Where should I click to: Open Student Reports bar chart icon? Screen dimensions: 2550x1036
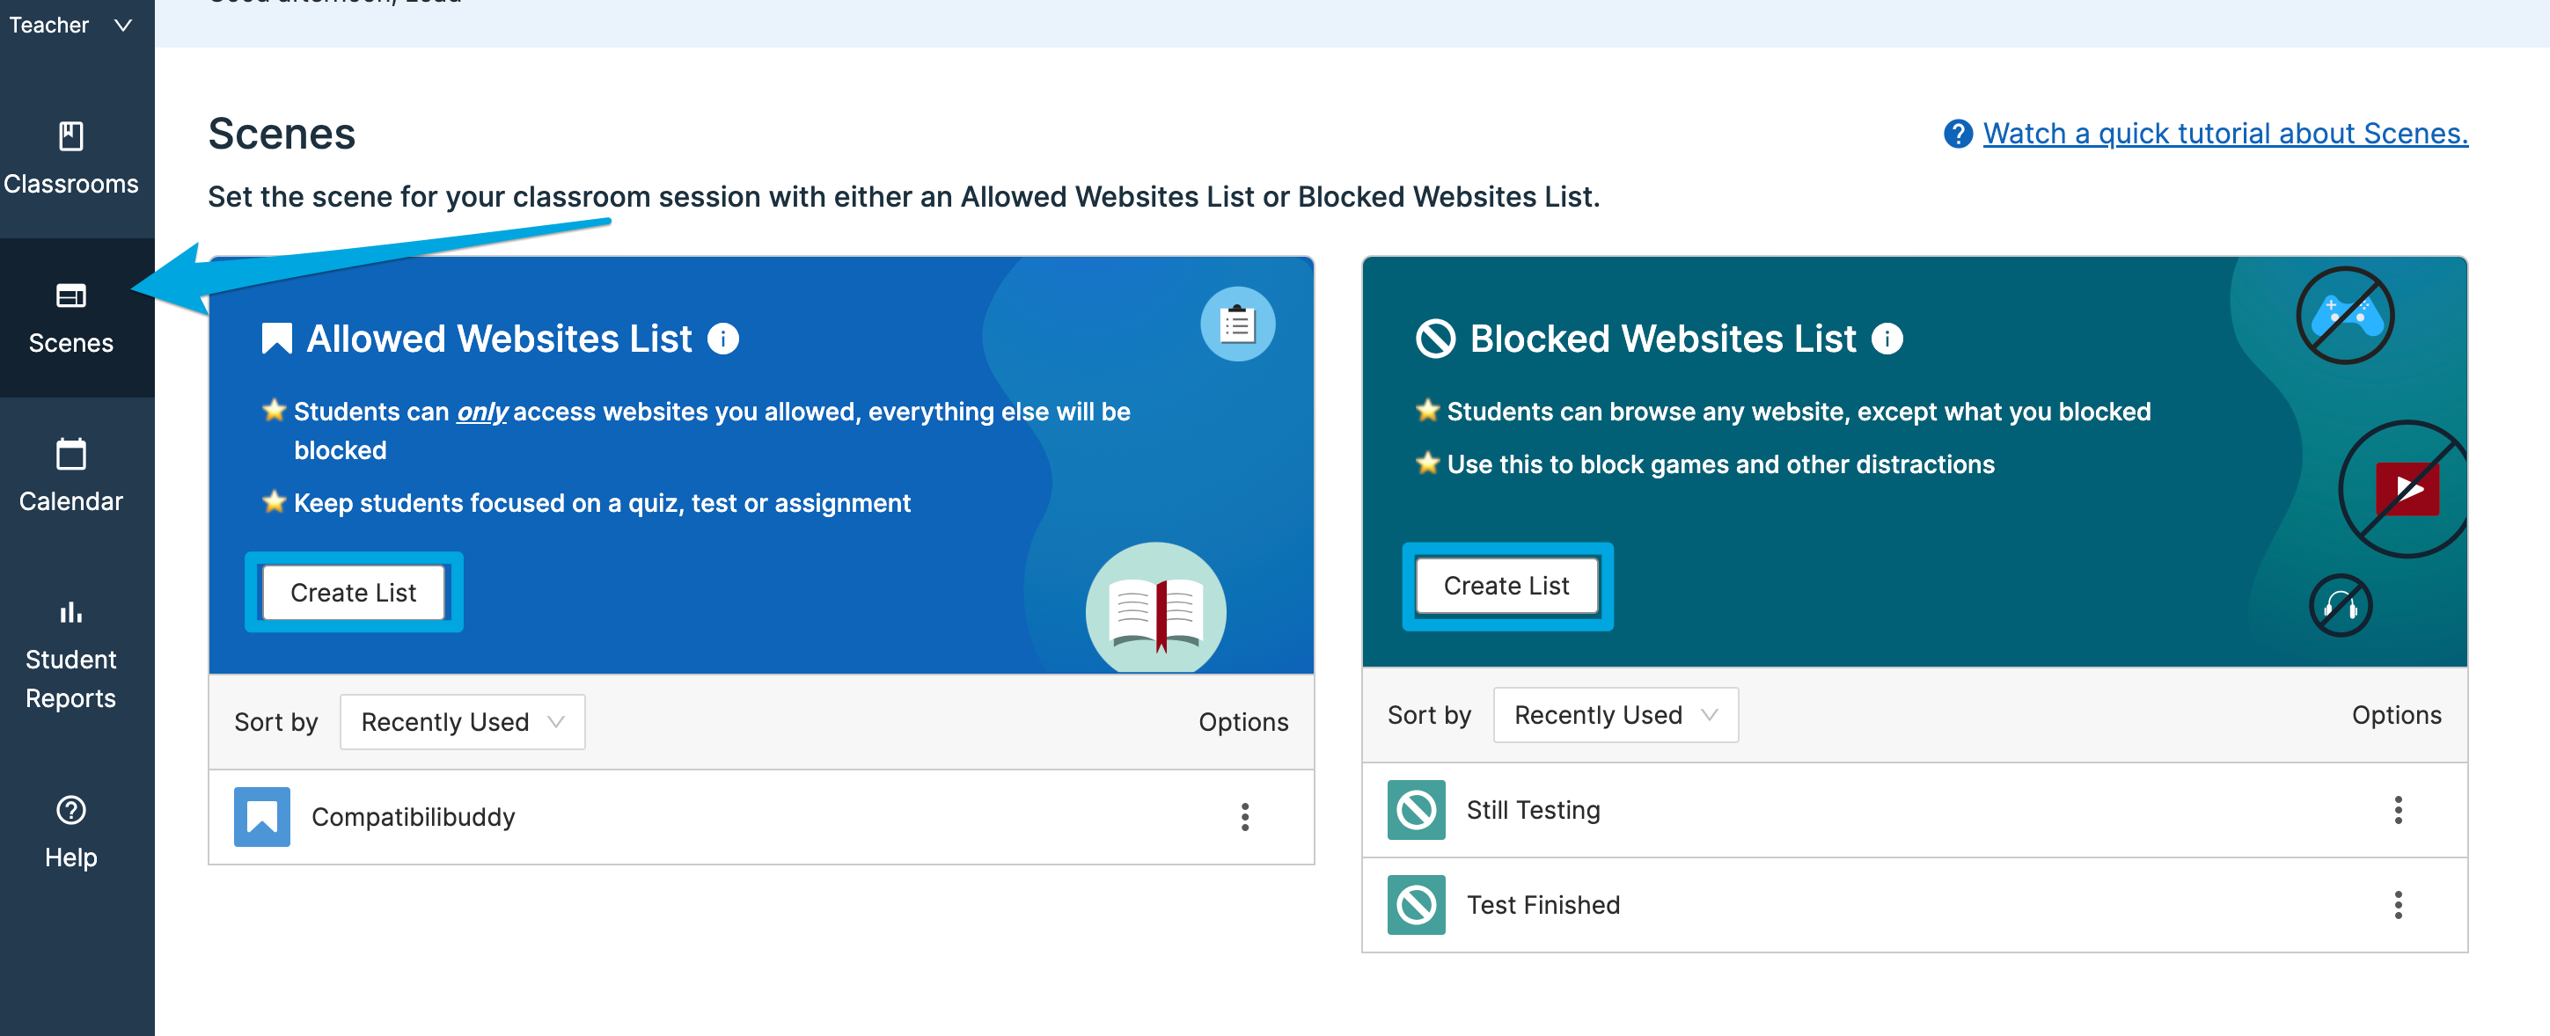tap(70, 612)
